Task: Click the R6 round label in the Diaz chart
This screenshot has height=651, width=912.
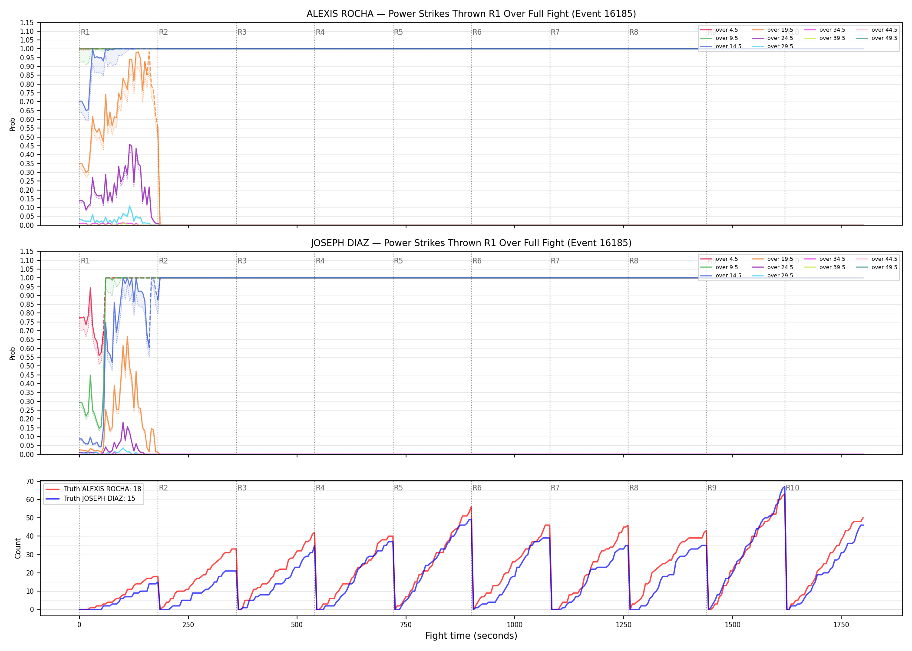Action: tap(477, 261)
